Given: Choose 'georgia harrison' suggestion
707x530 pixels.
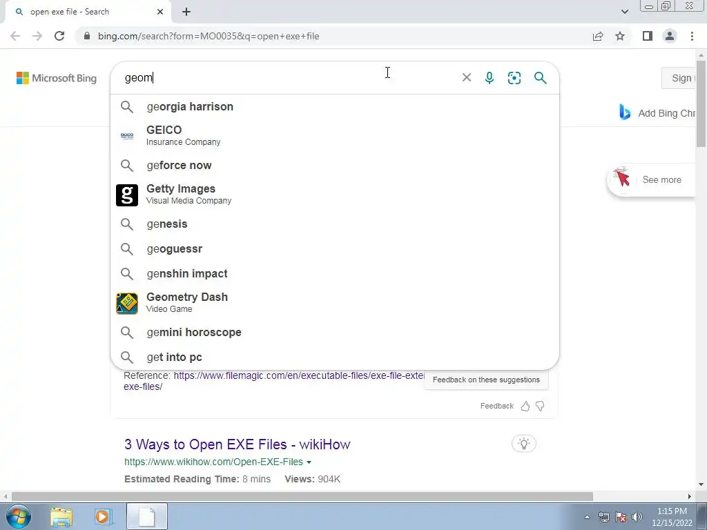Looking at the screenshot, I should (335, 107).
